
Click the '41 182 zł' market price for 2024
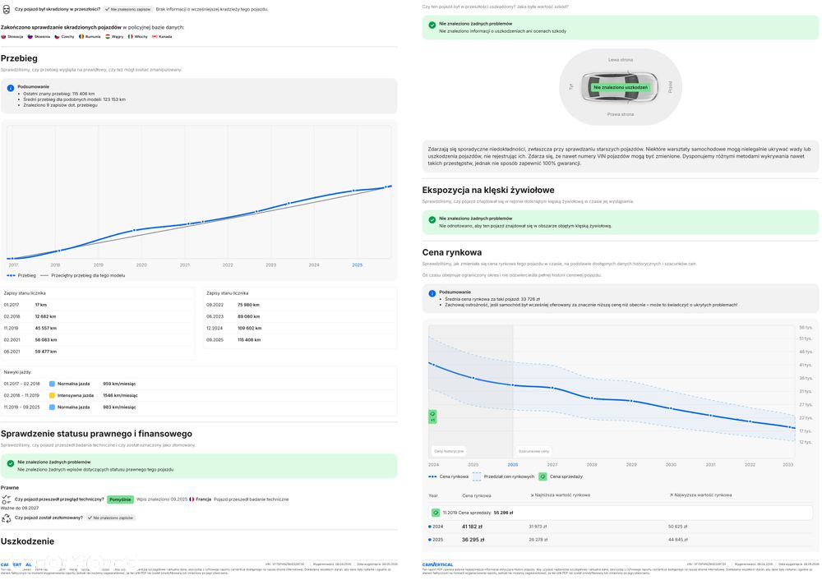point(472,527)
